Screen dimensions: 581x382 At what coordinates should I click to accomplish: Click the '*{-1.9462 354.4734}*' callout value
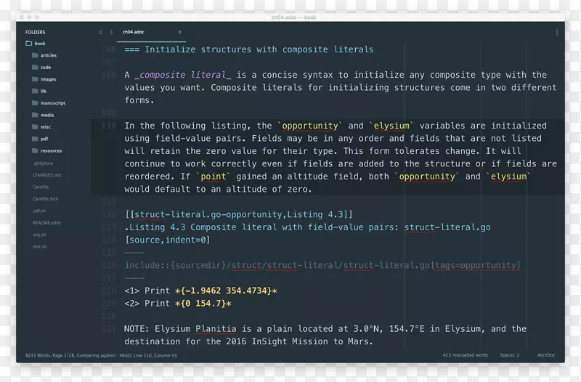(226, 290)
